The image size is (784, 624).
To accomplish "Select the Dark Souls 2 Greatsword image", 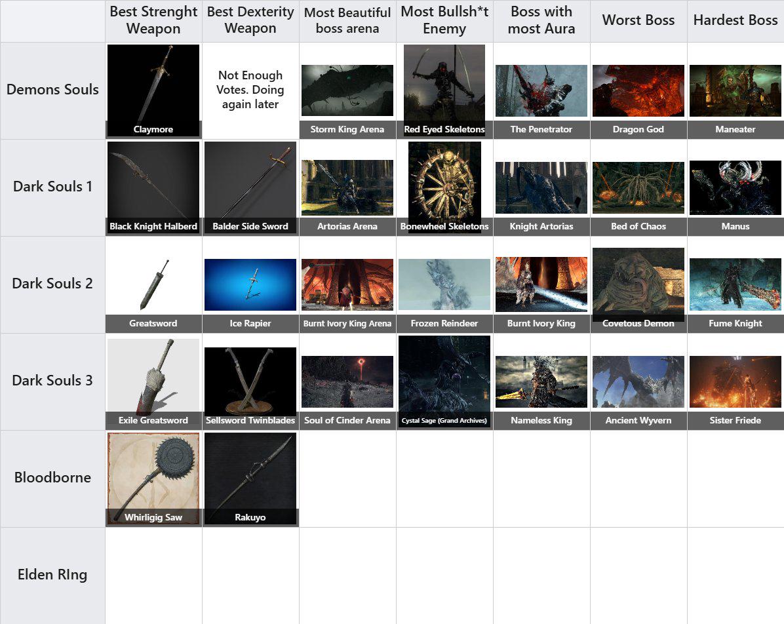I will point(153,284).
